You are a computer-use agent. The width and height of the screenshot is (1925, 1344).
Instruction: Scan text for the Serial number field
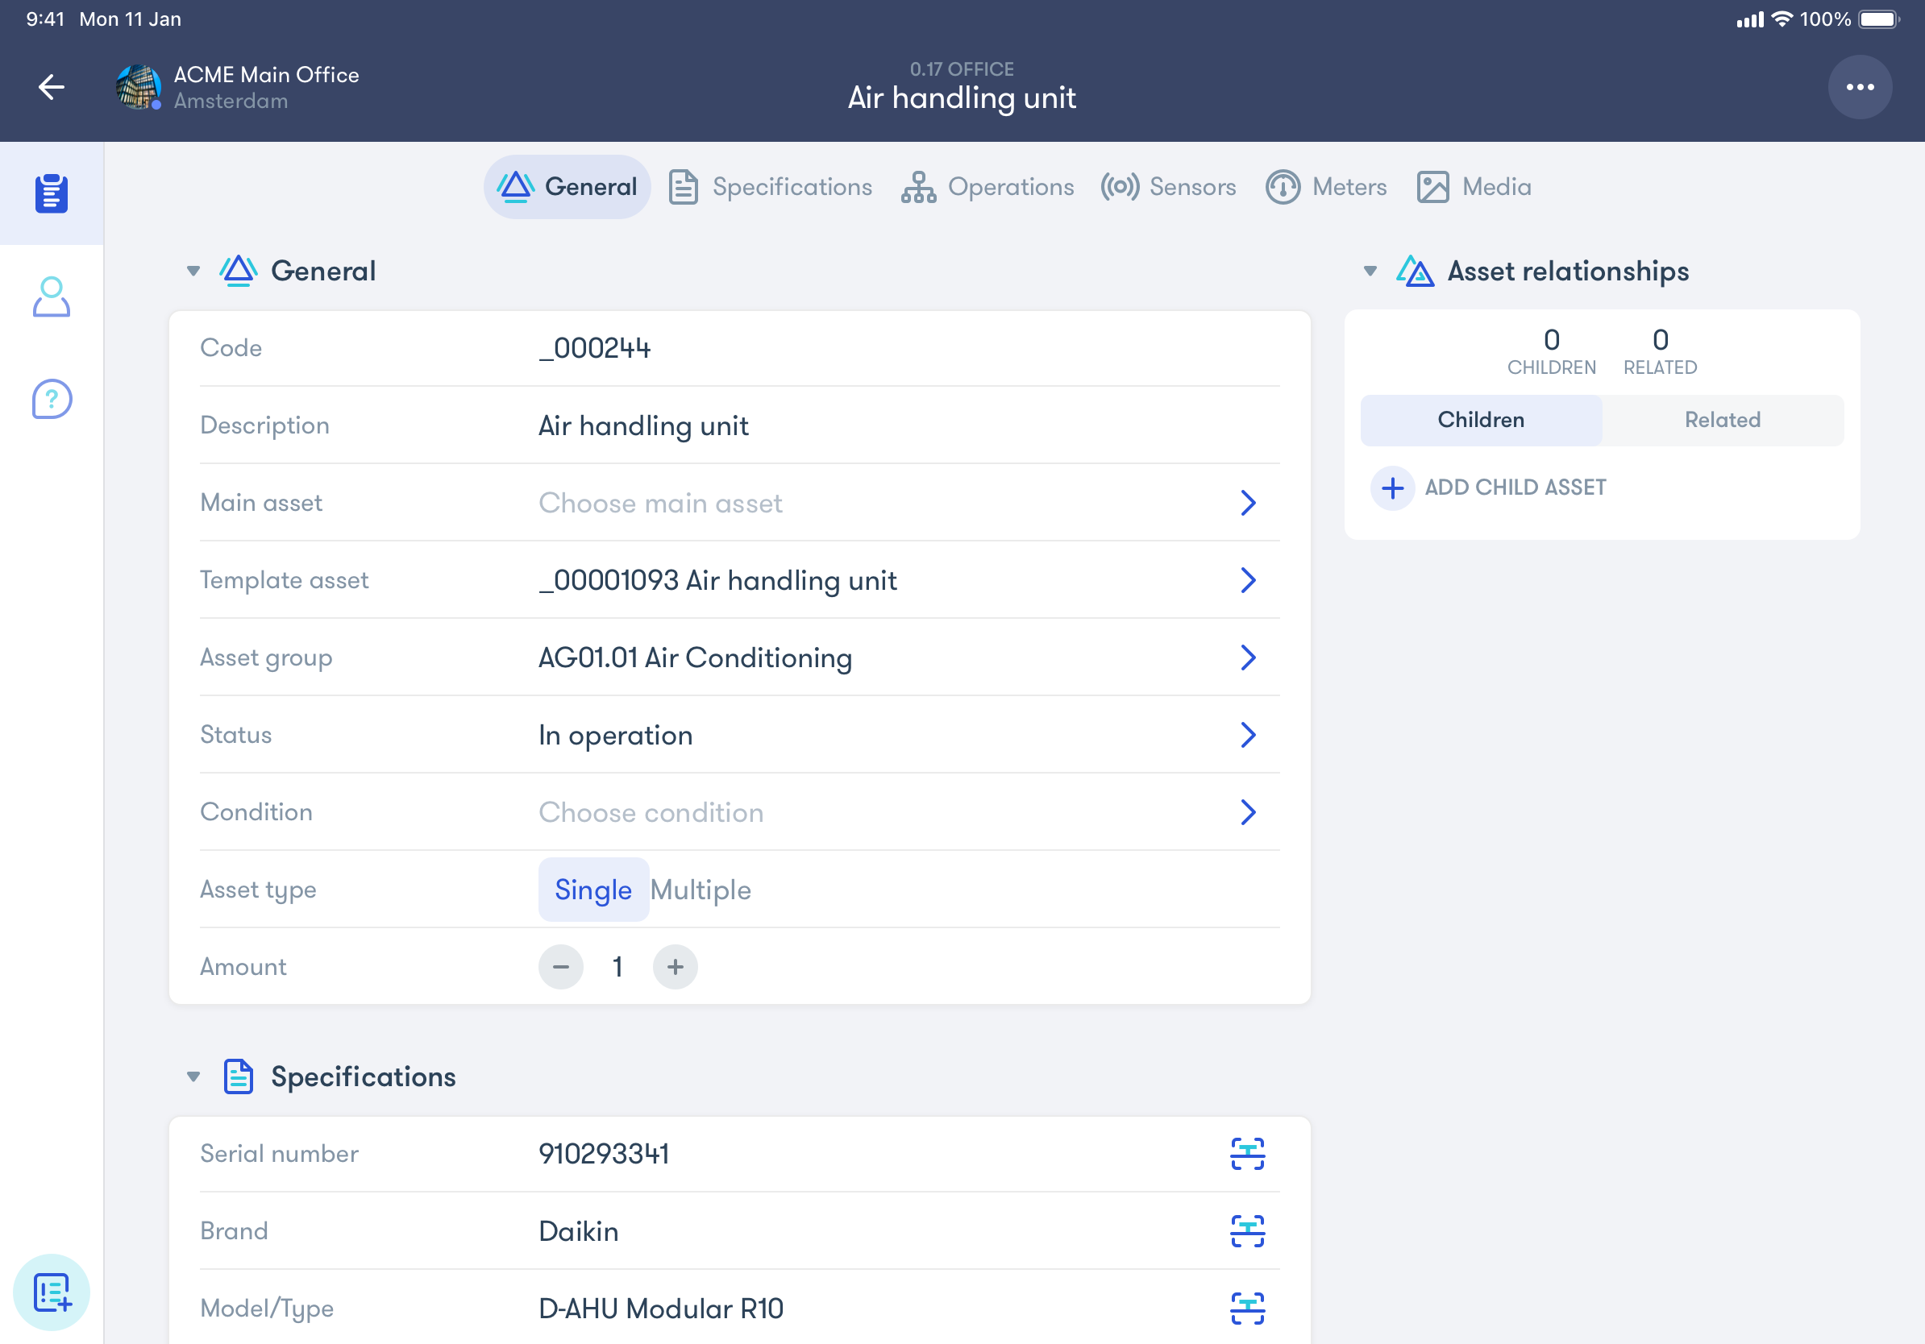coord(1247,1154)
